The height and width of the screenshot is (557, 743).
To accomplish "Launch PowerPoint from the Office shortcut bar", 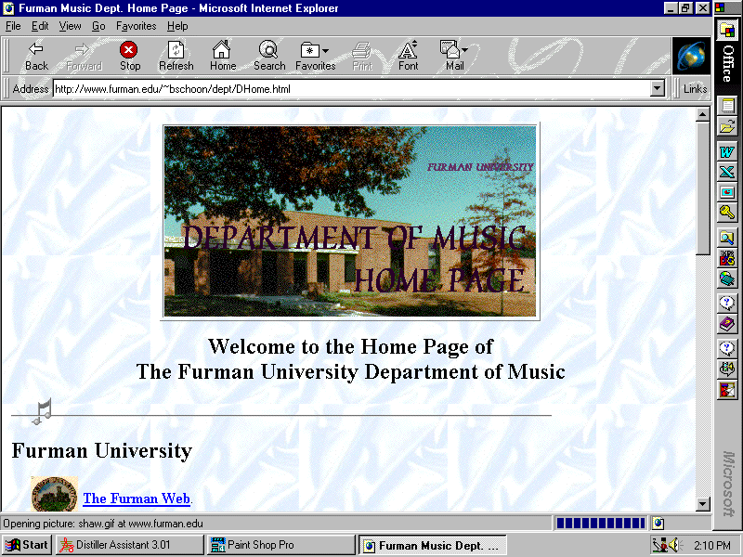I will point(727,192).
